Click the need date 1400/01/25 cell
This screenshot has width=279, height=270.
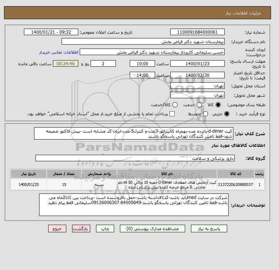point(29,184)
